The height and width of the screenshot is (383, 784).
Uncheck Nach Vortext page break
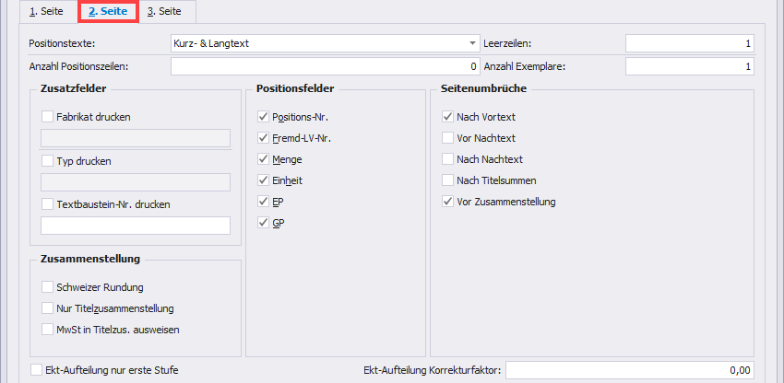[x=448, y=117]
